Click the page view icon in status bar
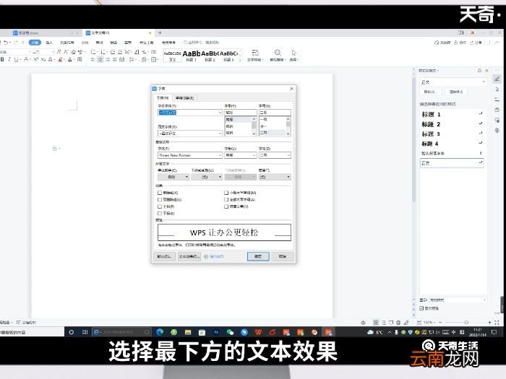 click(x=376, y=322)
